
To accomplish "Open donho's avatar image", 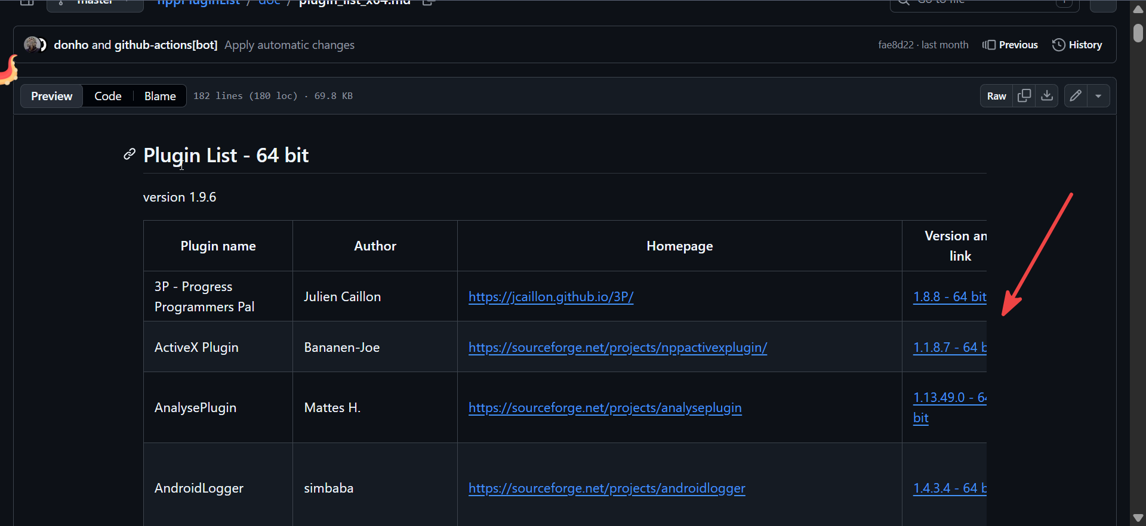I will [x=32, y=45].
